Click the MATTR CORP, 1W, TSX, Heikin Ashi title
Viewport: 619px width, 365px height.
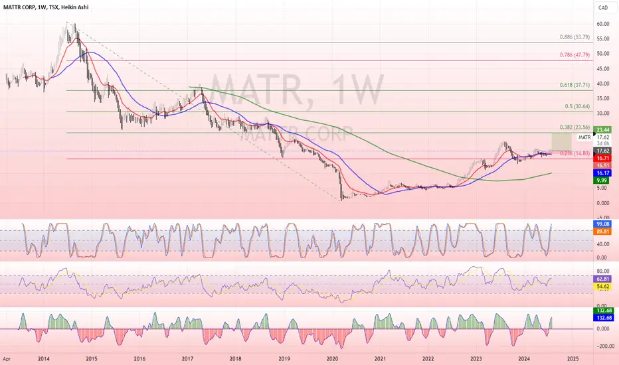click(45, 7)
